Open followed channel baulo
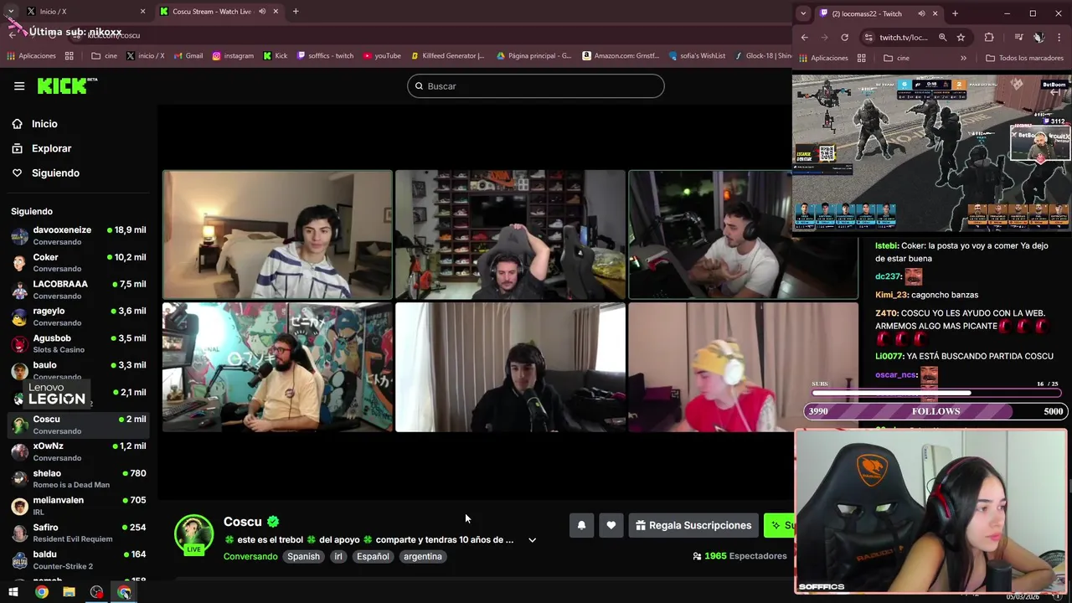 coord(79,370)
